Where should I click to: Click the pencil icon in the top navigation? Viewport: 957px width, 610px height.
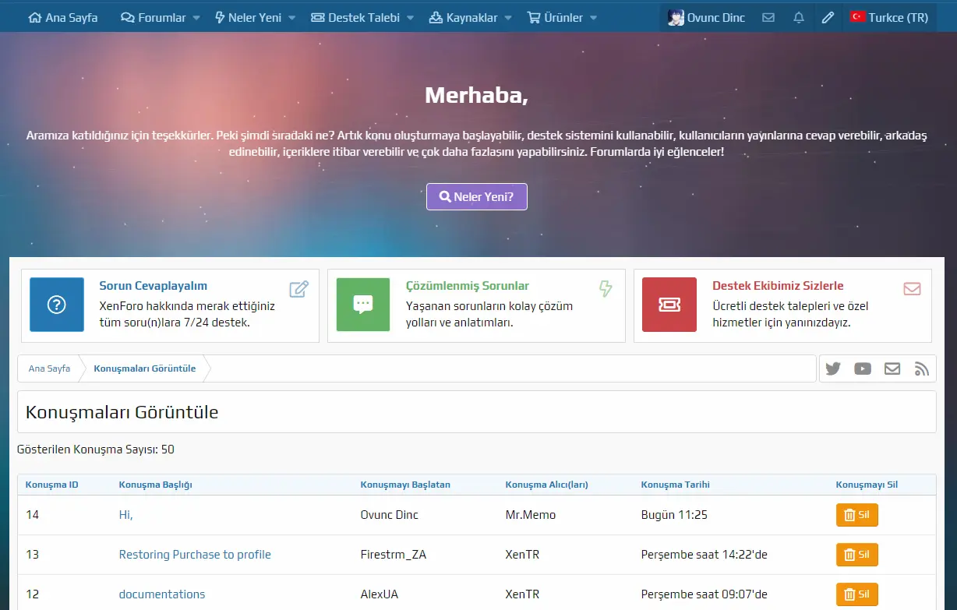click(828, 17)
